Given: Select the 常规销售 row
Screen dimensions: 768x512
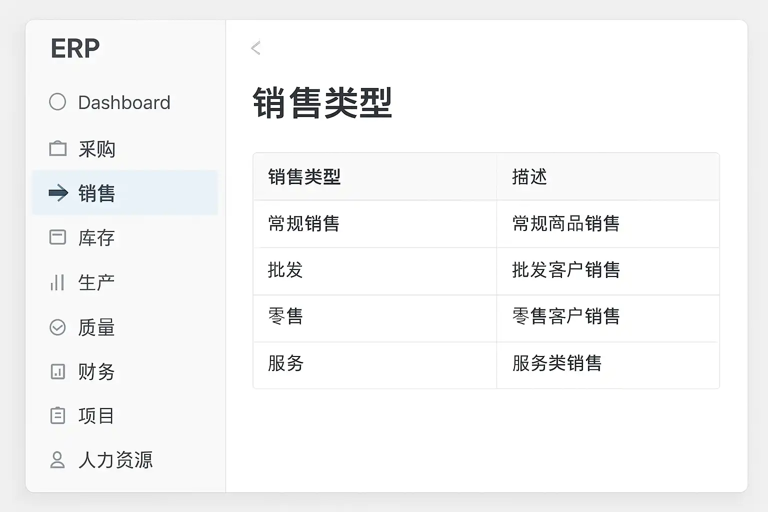Looking at the screenshot, I should [304, 223].
